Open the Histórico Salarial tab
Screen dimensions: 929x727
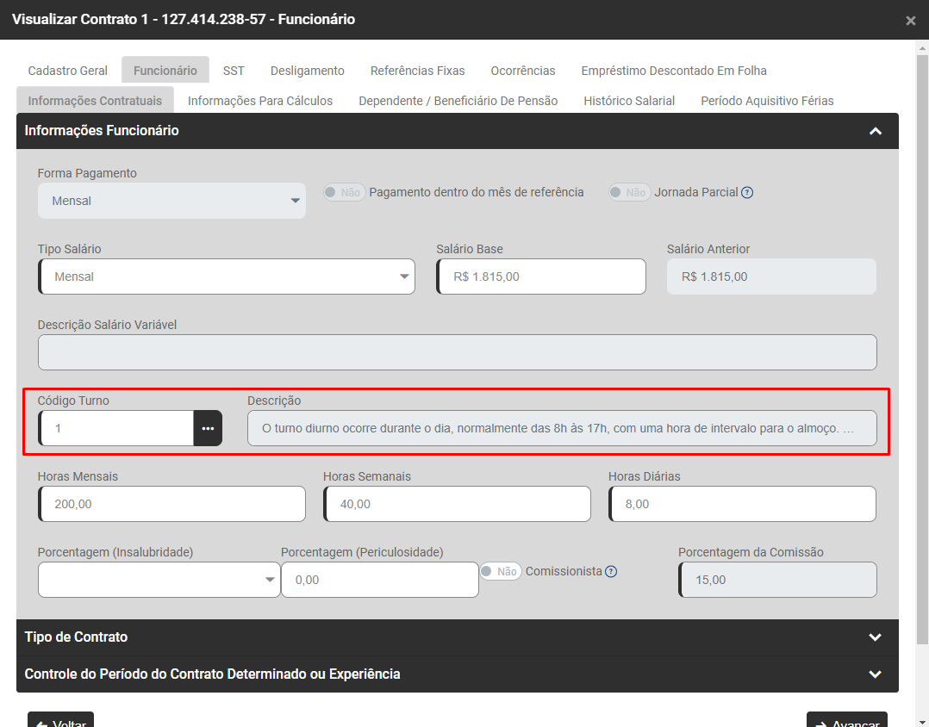[x=629, y=101]
